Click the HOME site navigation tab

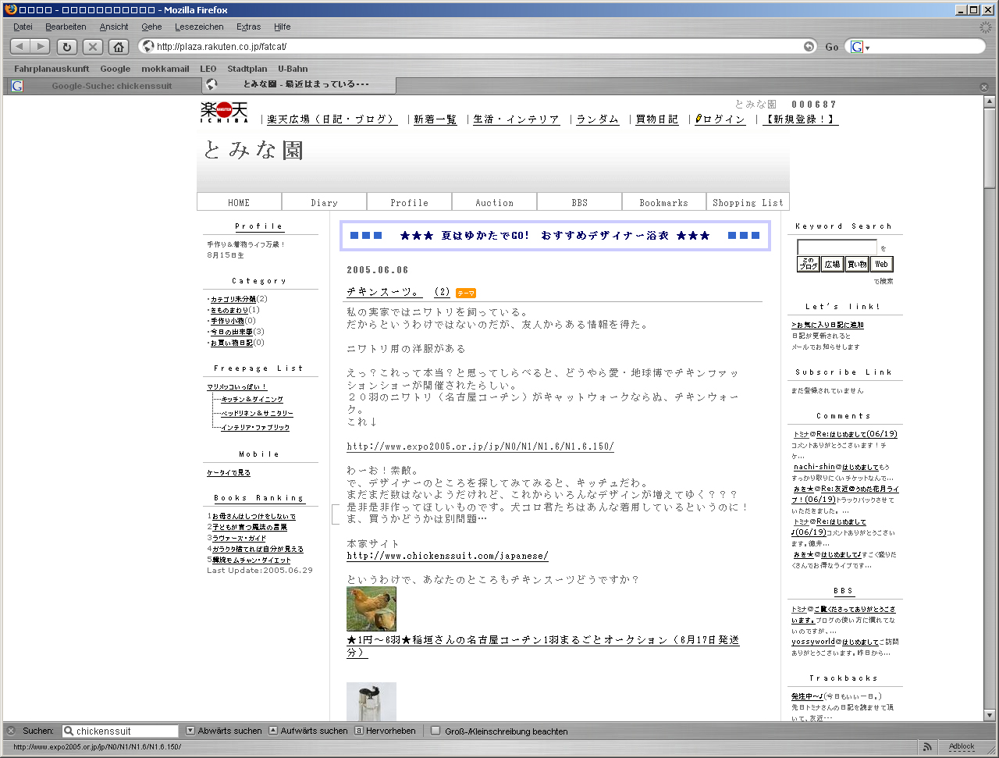click(x=239, y=202)
